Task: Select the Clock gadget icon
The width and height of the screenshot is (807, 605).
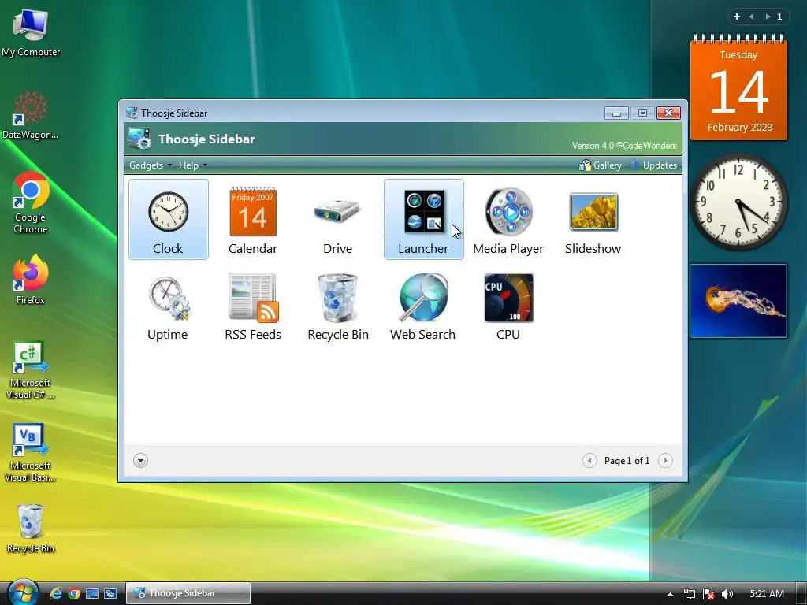Action: 169,219
